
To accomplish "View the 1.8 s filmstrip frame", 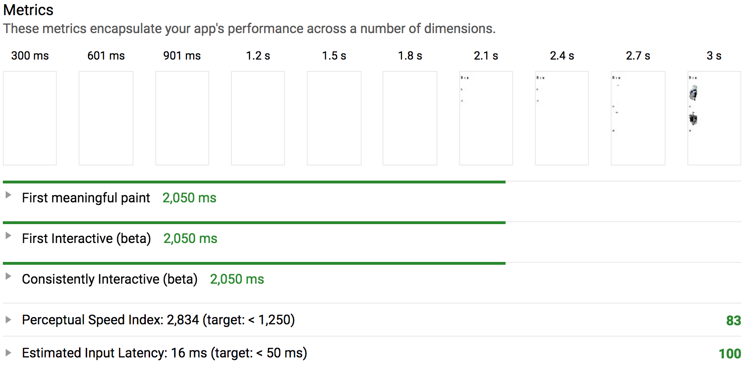I will tap(410, 118).
